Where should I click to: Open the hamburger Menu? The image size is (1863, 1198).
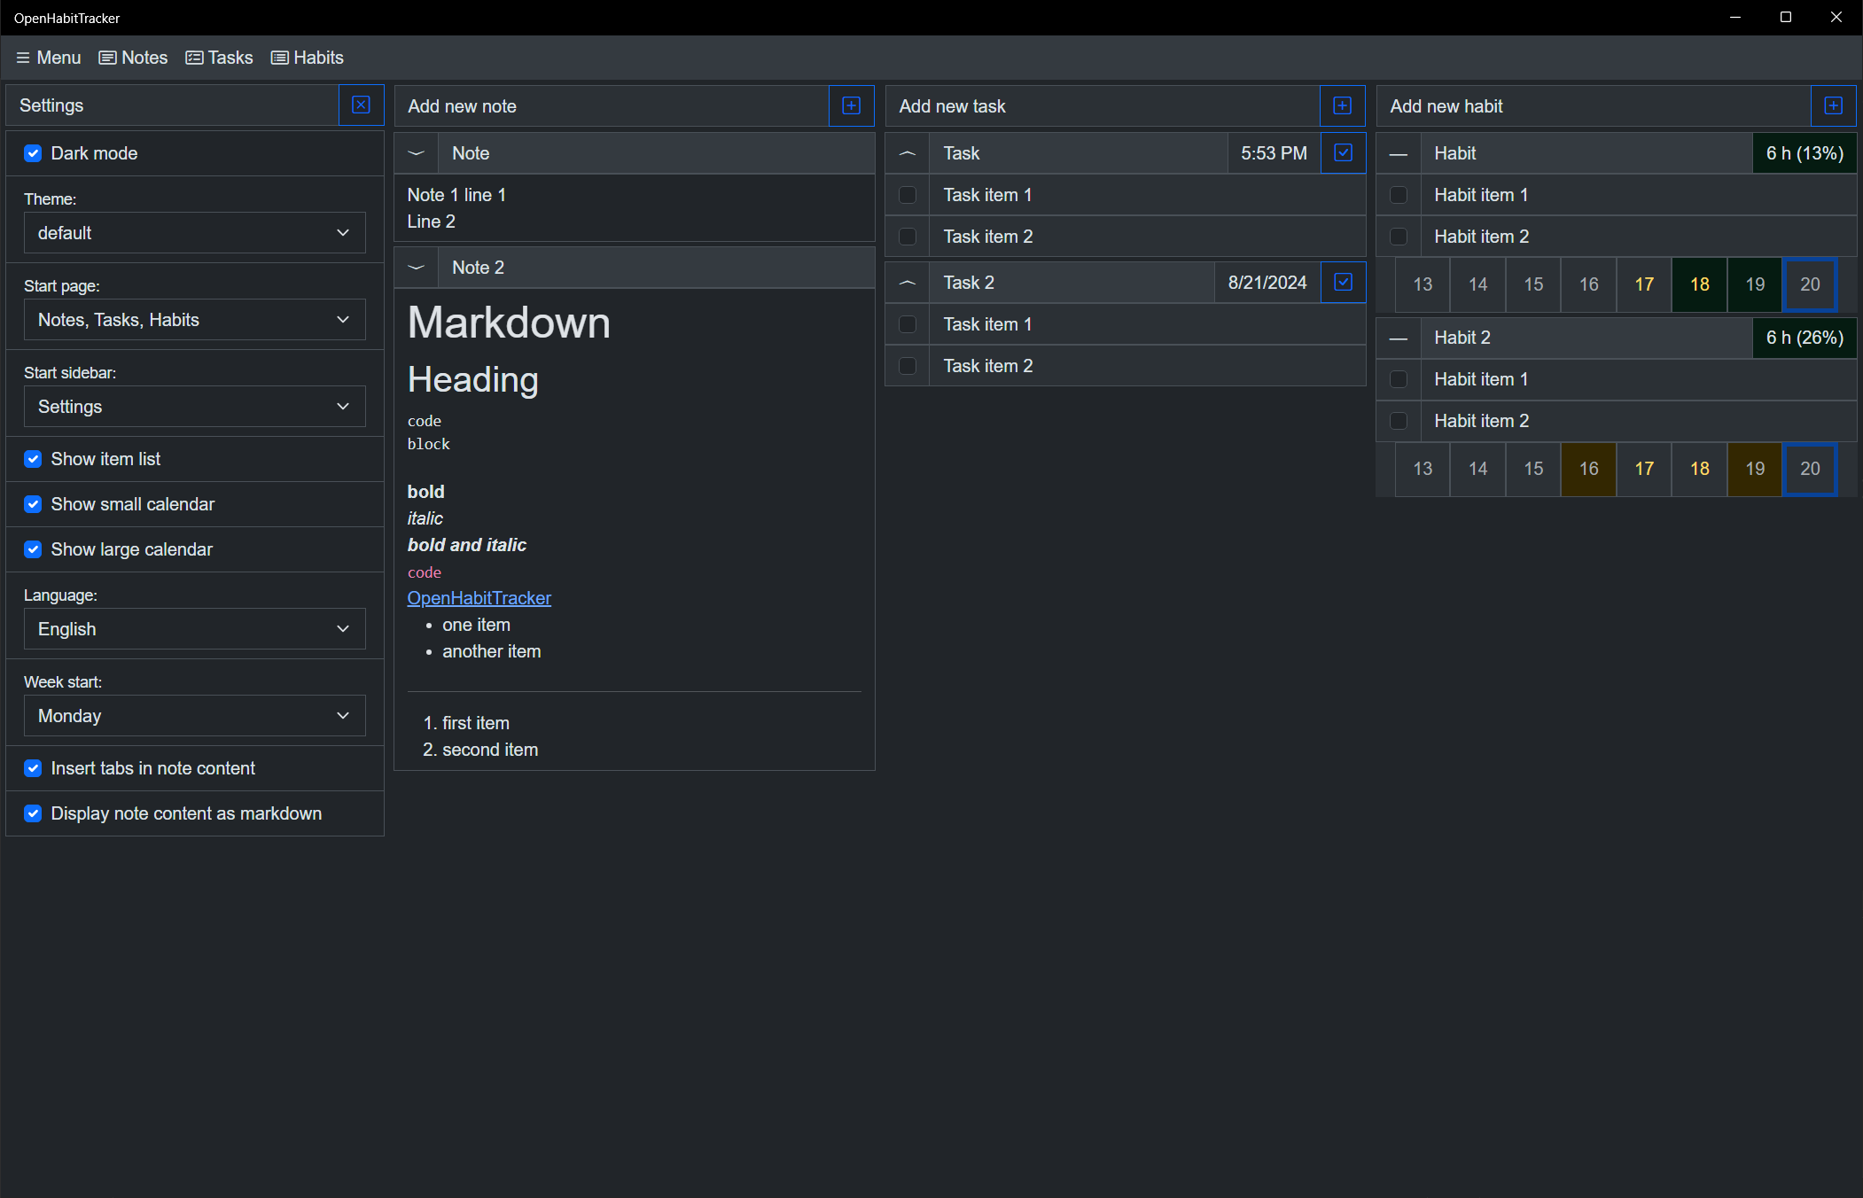[49, 58]
